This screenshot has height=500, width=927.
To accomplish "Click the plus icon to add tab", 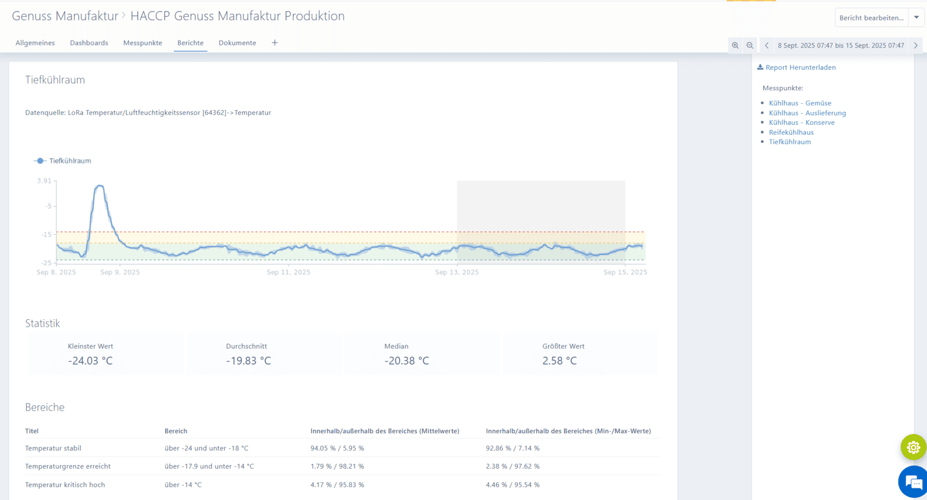I will (x=275, y=43).
